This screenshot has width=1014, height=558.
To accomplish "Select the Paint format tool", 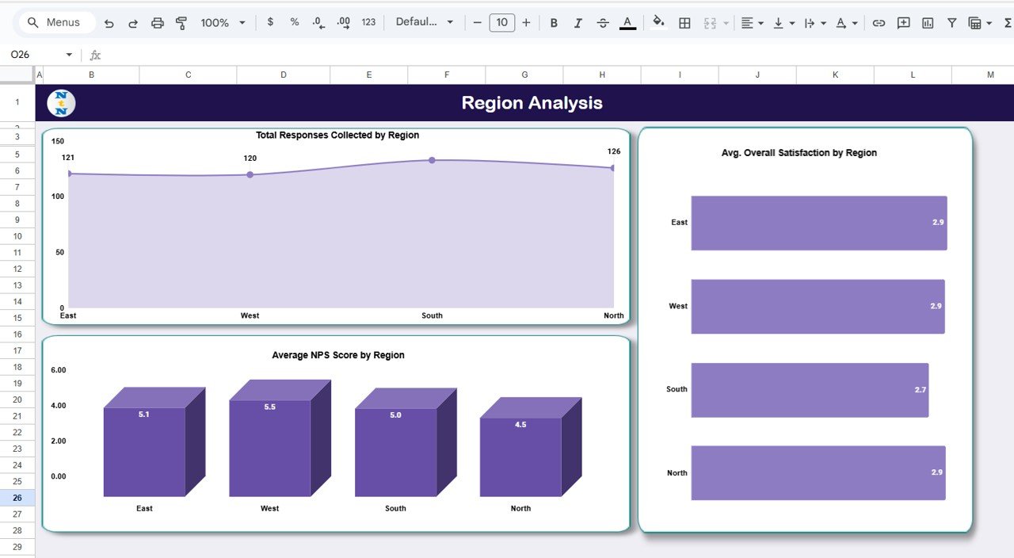I will click(181, 22).
